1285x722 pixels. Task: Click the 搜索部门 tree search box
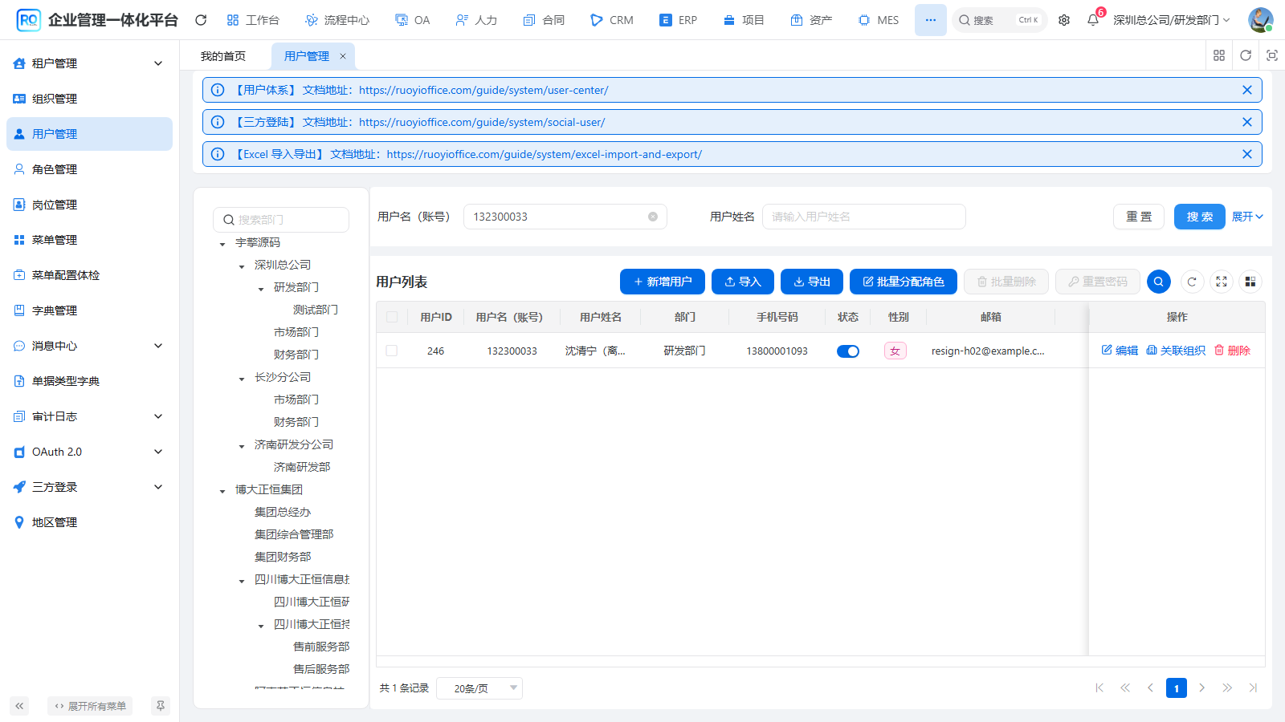pyautogui.click(x=281, y=219)
